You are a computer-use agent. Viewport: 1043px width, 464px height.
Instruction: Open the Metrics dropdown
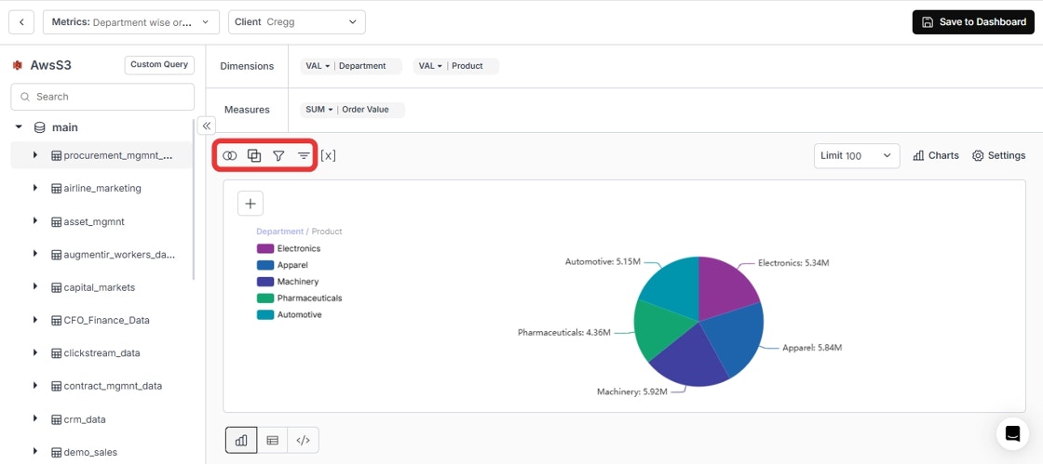pos(131,22)
